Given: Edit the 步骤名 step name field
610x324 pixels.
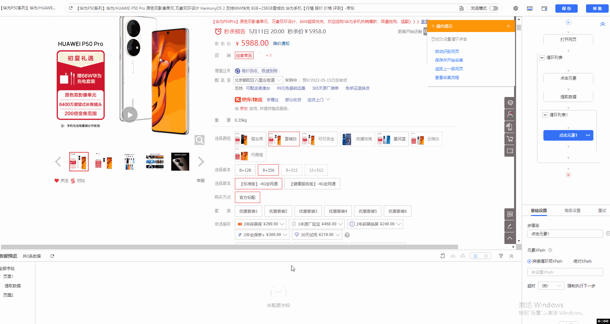Looking at the screenshot, I should coord(565,234).
